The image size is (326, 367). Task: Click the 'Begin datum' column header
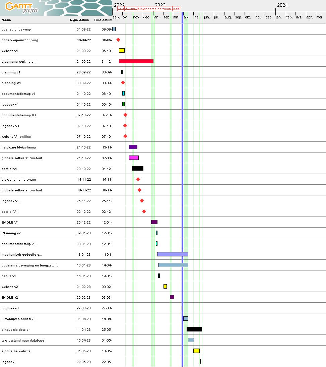click(79, 20)
